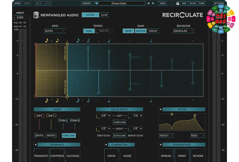The image size is (239, 162).
Task: Click the A=B copy button
Action: pos(48,3)
